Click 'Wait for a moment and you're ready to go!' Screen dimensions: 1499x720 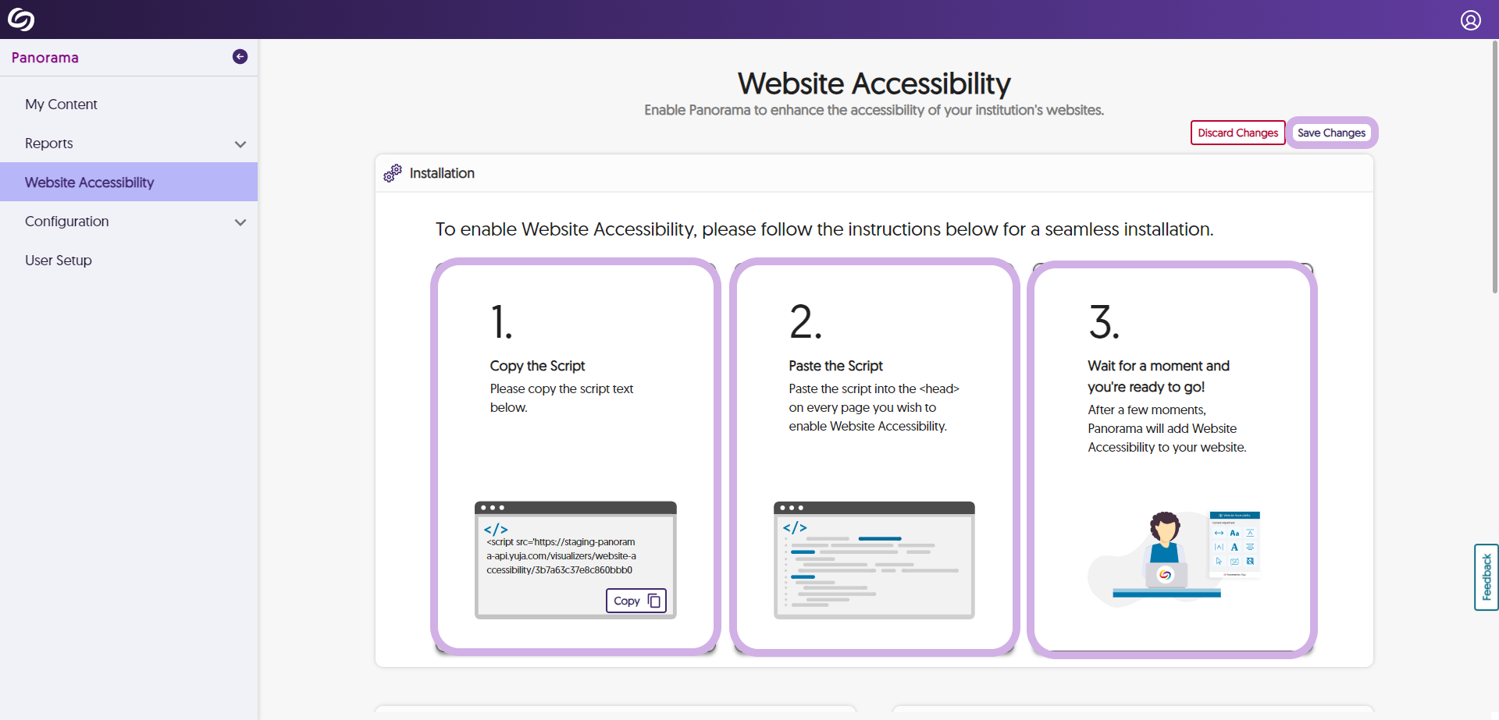1159,376
